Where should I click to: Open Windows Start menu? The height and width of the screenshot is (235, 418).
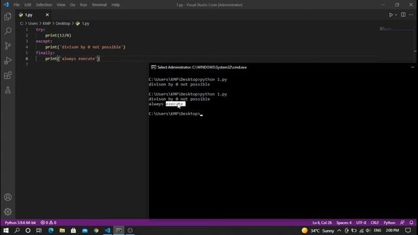pos(6,230)
